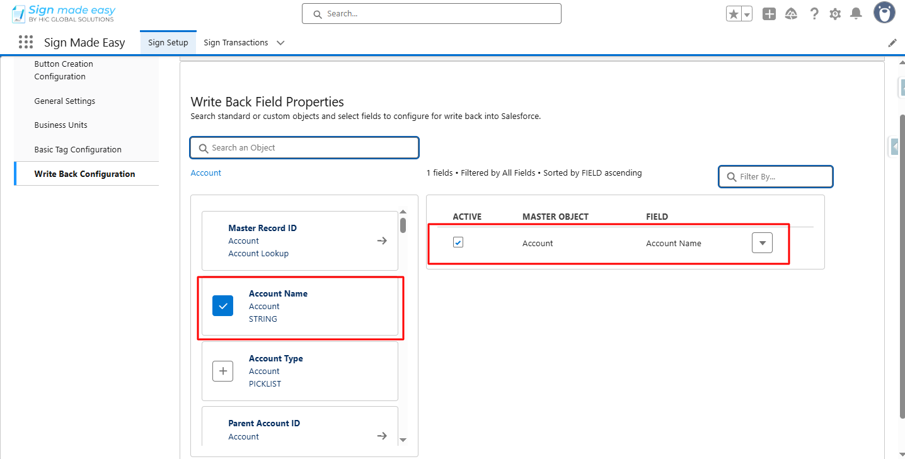Open General Settings in the sidebar
The width and height of the screenshot is (905, 459).
(65, 101)
